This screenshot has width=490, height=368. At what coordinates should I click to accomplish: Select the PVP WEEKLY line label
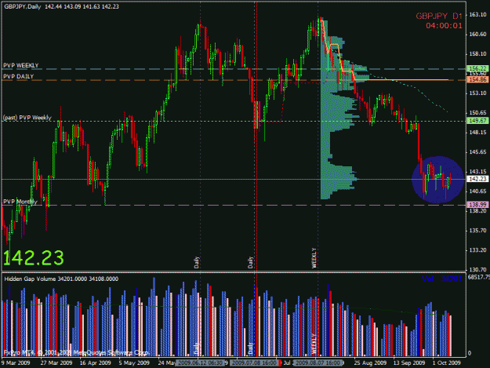21,65
